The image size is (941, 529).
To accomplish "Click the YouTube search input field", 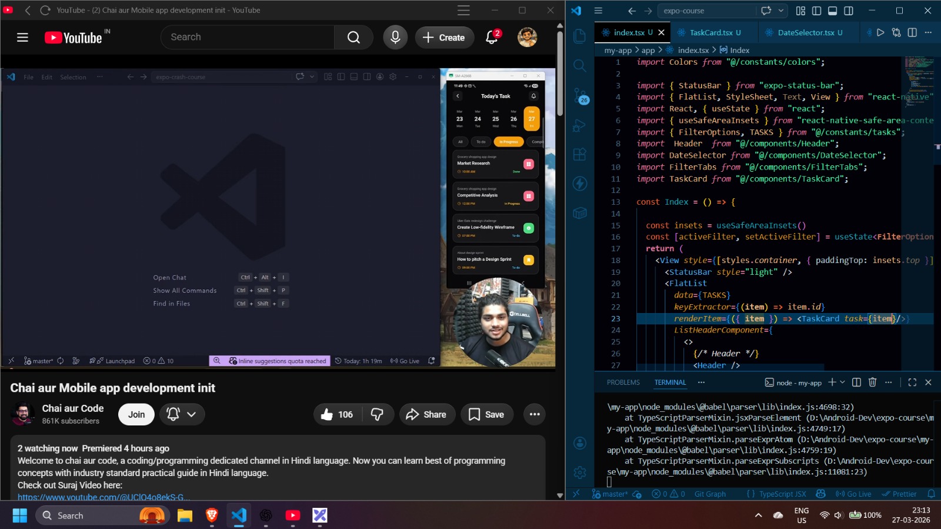I will tap(247, 38).
